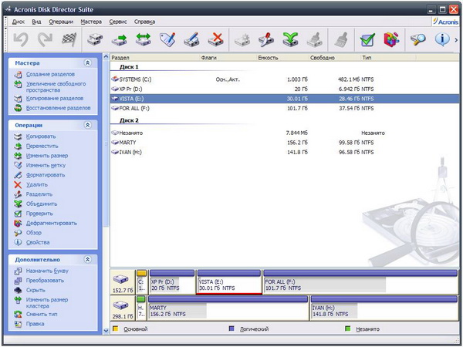Click the Merge partitions toolbar icon
This screenshot has width=463, height=347.
pyautogui.click(x=290, y=39)
